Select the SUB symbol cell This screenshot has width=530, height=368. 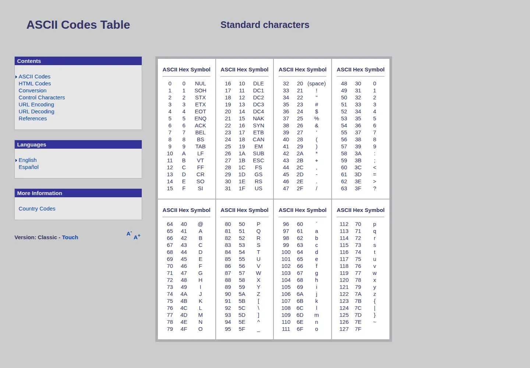pos(258,153)
